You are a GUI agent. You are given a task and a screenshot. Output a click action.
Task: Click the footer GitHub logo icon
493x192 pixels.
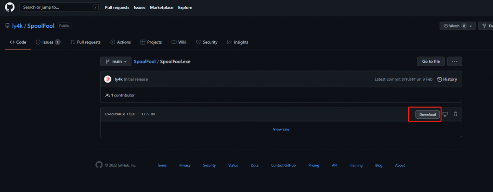tap(99, 165)
